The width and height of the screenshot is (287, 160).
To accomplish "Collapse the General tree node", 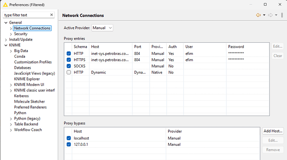I will (6, 23).
